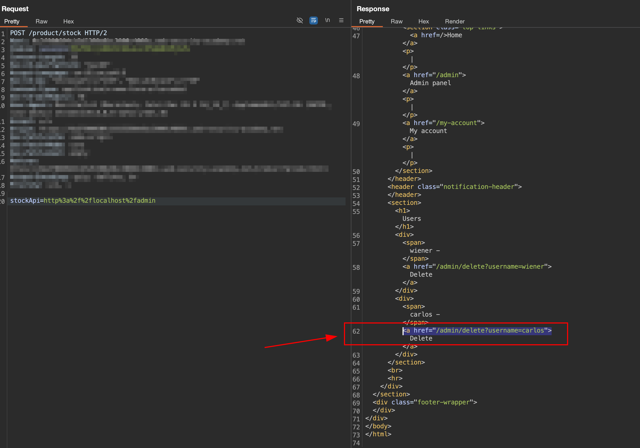Switch Request view to Hex tab
The height and width of the screenshot is (448, 640).
tap(68, 22)
